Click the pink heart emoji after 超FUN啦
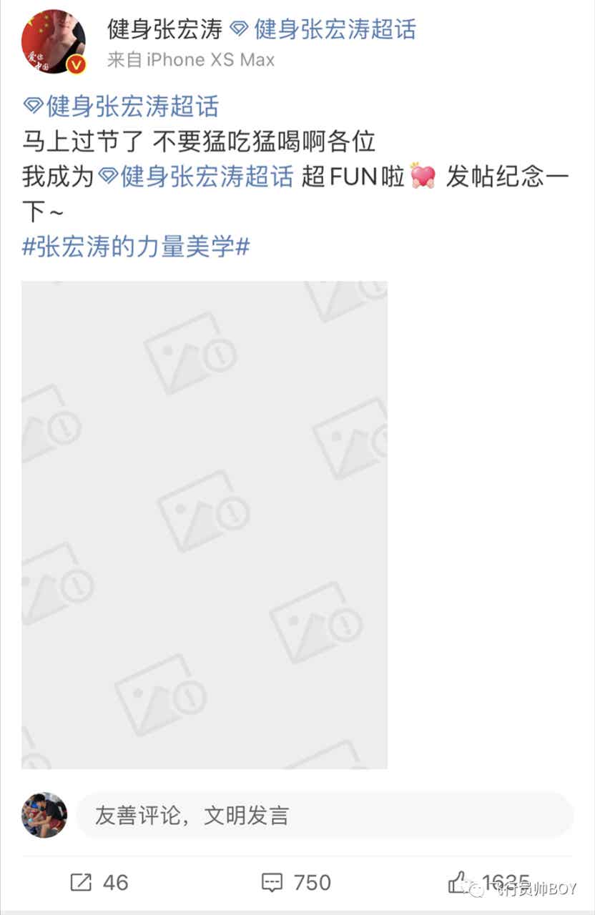Viewport: 595px width, 915px height. pyautogui.click(x=423, y=176)
